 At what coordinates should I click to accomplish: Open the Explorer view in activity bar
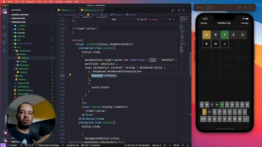5,11
